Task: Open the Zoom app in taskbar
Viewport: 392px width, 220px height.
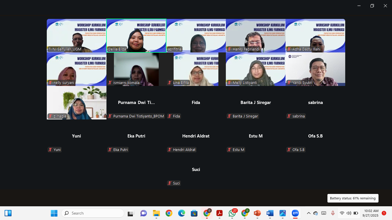Action: click(295, 213)
